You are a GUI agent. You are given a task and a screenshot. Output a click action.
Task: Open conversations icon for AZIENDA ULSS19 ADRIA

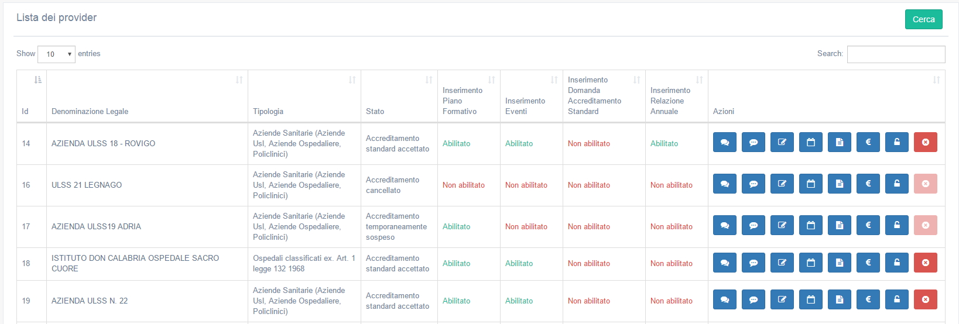coord(724,225)
